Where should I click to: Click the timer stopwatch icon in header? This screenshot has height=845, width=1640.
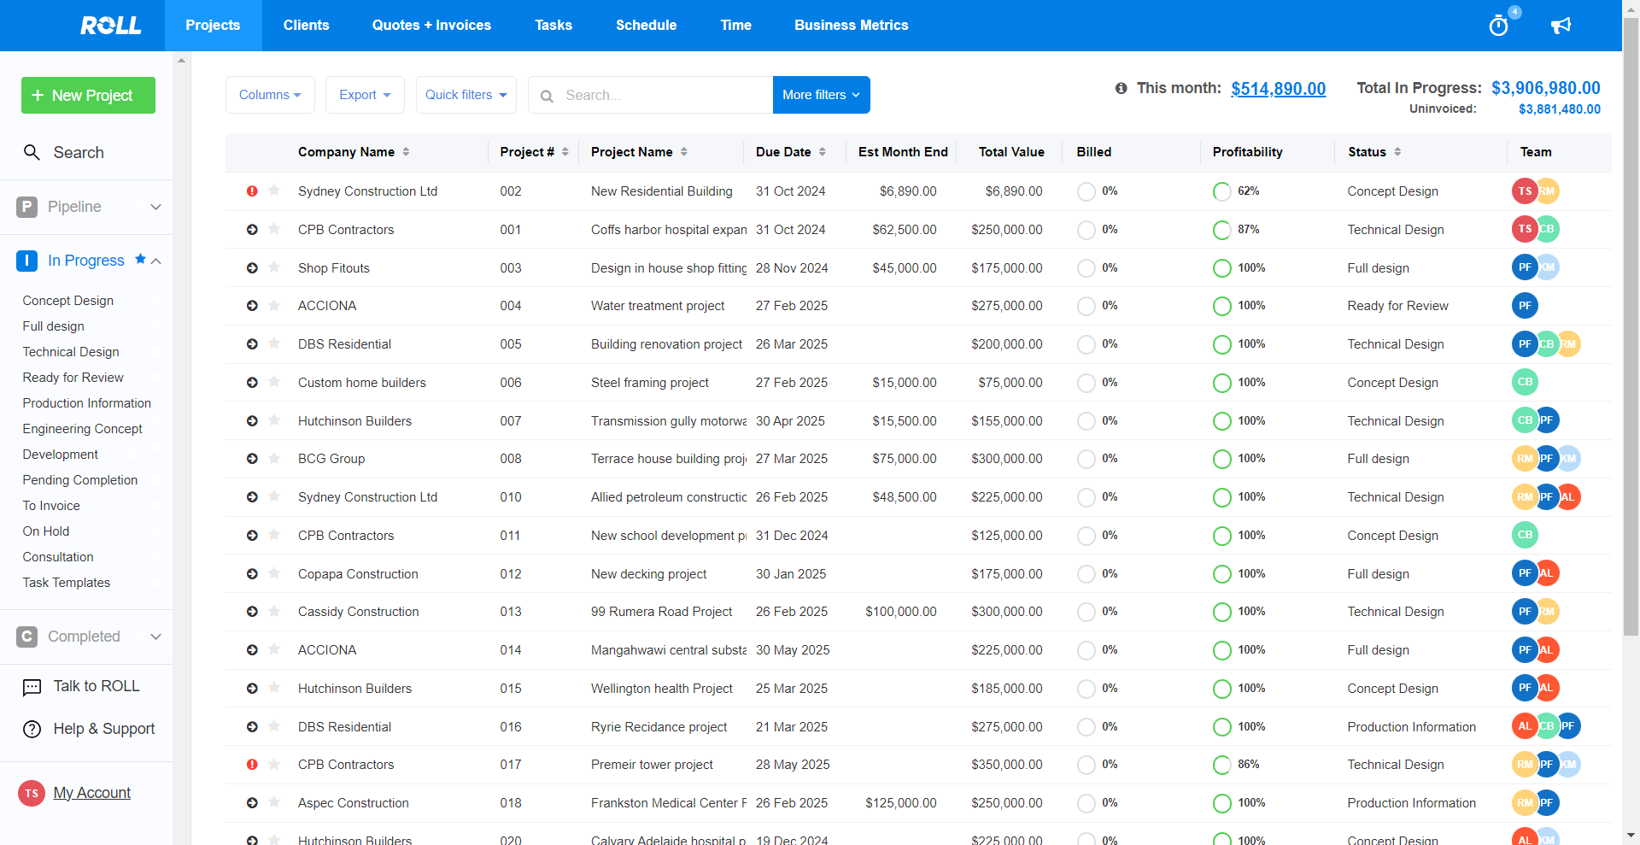coord(1498,26)
